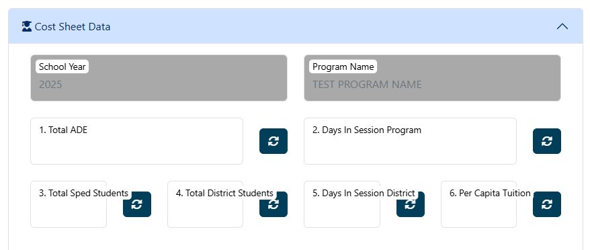Refresh Total District Students value
Viewport: 590px width, 250px height.
point(273,204)
